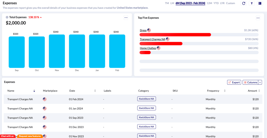Click the 01 Feb 2024 date cell
Image resolution: width=267 pixels, height=138 pixels.
(76, 99)
